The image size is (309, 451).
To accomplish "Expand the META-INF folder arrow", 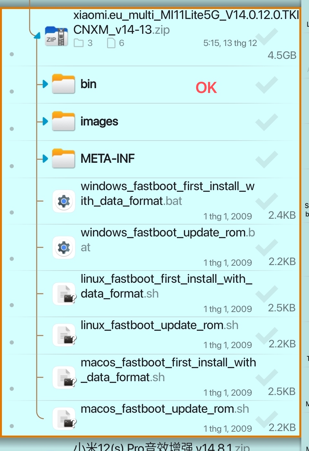I will point(45,159).
